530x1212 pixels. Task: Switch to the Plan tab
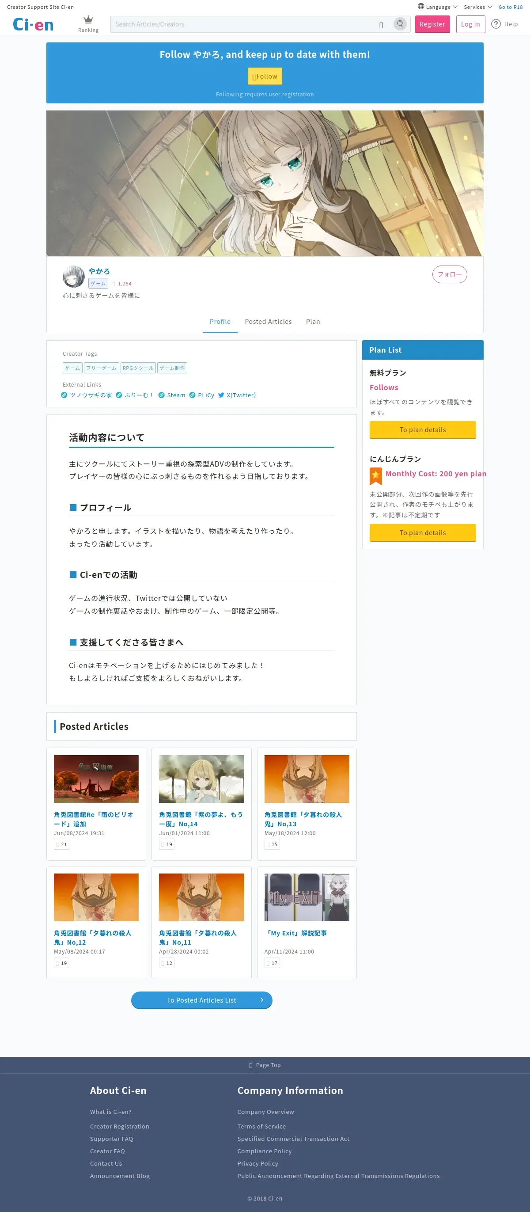313,321
